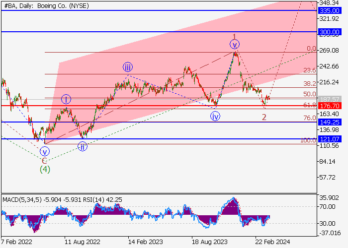Click the red 176.70 price label
Image resolution: width=348 pixels, height=248 pixels.
[329, 106]
